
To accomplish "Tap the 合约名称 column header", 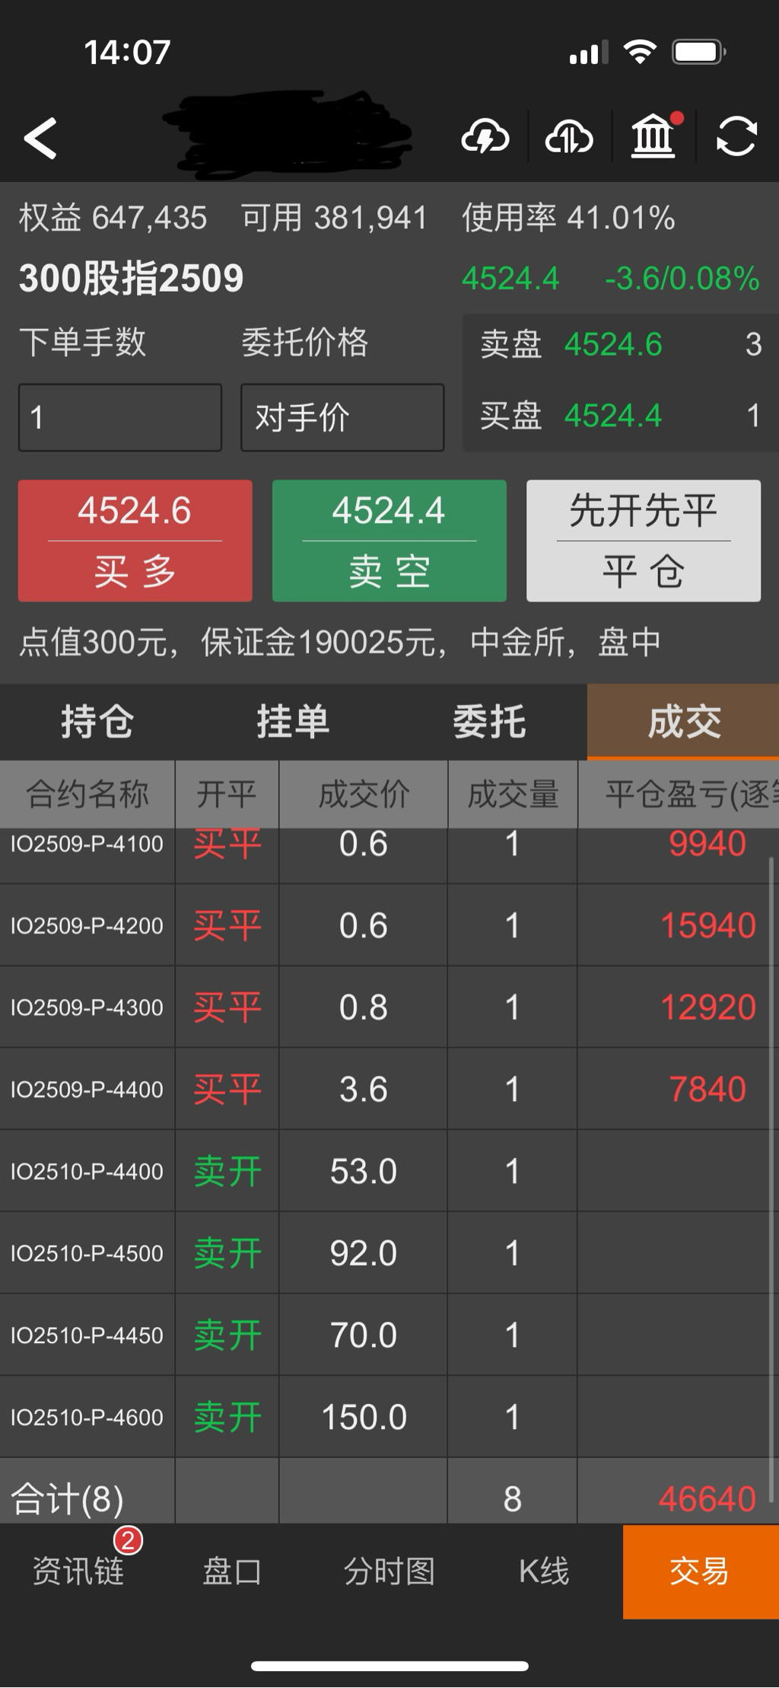I will click(87, 794).
